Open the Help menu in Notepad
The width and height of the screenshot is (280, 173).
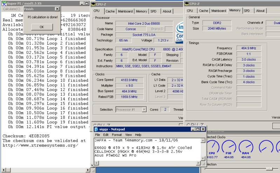coord(138,135)
